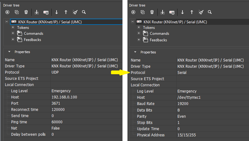Expand Feedbacks node in left tree
The width and height of the screenshot is (249, 141).
13,39
